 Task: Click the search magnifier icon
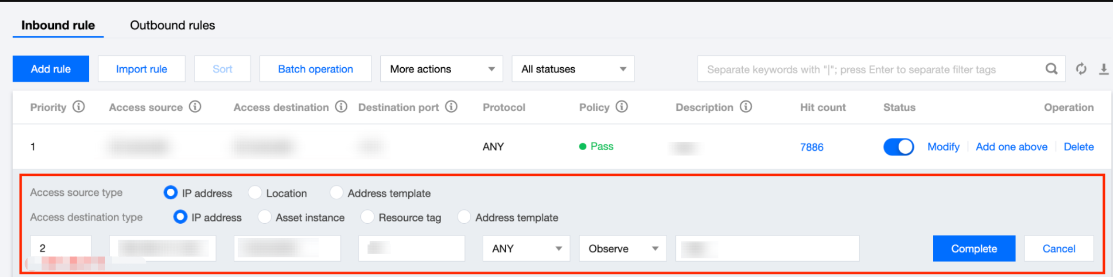[1051, 69]
